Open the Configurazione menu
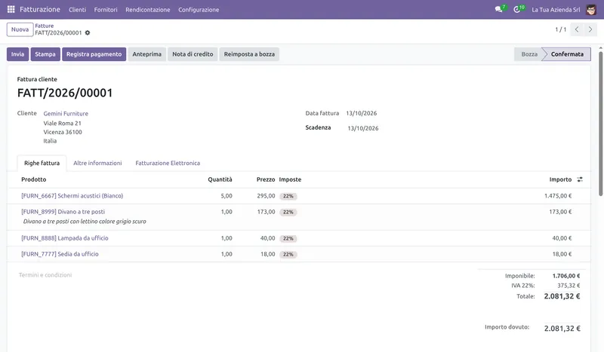This screenshot has width=604, height=352. click(x=199, y=10)
